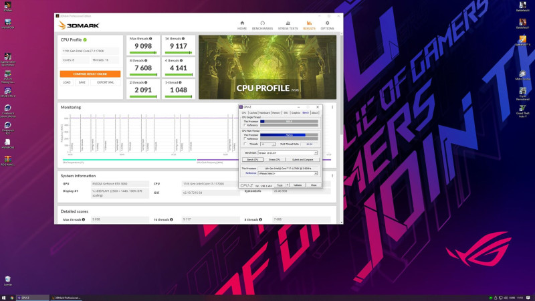The height and width of the screenshot is (301, 535).
Task: Open the Memory tab in CPU-Z
Action: (x=276, y=112)
